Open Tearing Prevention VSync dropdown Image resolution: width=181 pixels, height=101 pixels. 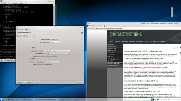coord(52,62)
